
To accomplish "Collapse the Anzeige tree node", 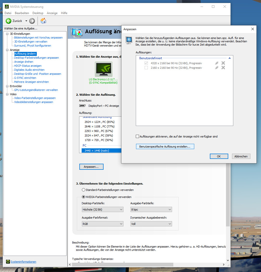I will pos(7,50).
